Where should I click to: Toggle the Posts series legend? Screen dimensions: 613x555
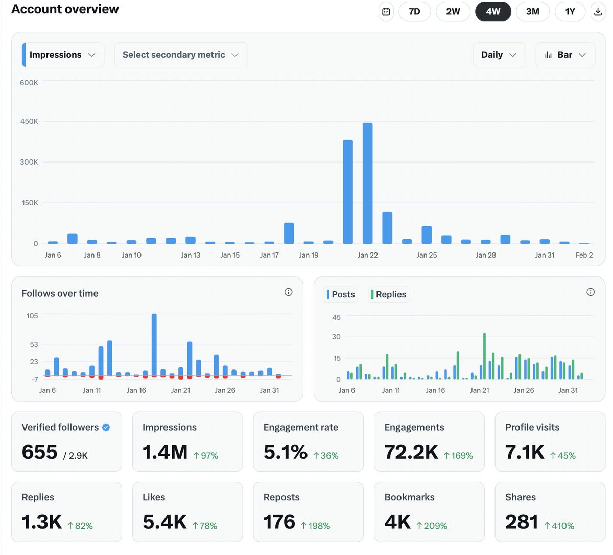tap(341, 294)
